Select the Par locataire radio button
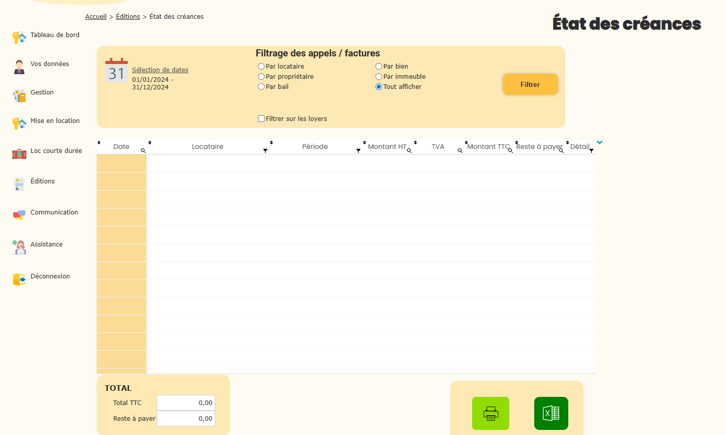The height and width of the screenshot is (435, 726). [x=261, y=67]
